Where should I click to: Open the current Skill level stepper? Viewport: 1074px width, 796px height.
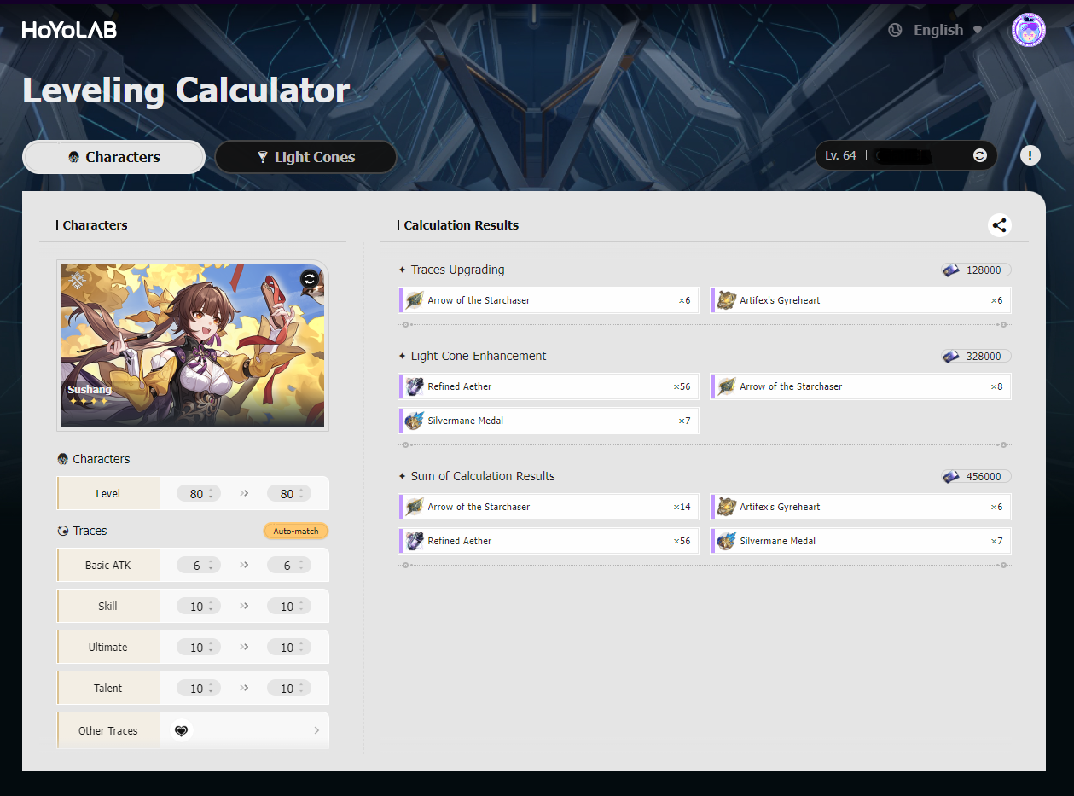pos(199,607)
